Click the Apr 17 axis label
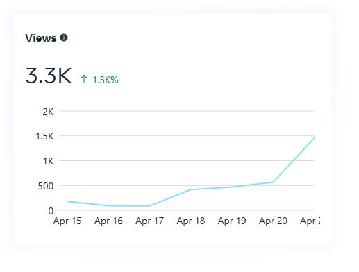The height and width of the screenshot is (272, 359). (150, 221)
